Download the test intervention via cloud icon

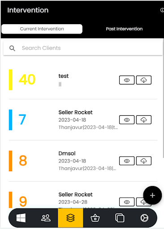click(x=144, y=80)
